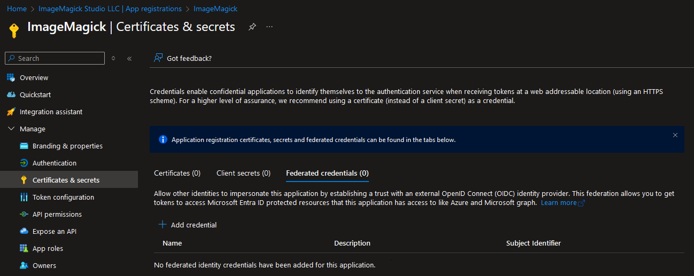Click the Overview icon in sidebar
Image resolution: width=694 pixels, height=276 pixels.
click(x=11, y=77)
